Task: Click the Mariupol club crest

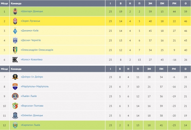Action: point(15,86)
